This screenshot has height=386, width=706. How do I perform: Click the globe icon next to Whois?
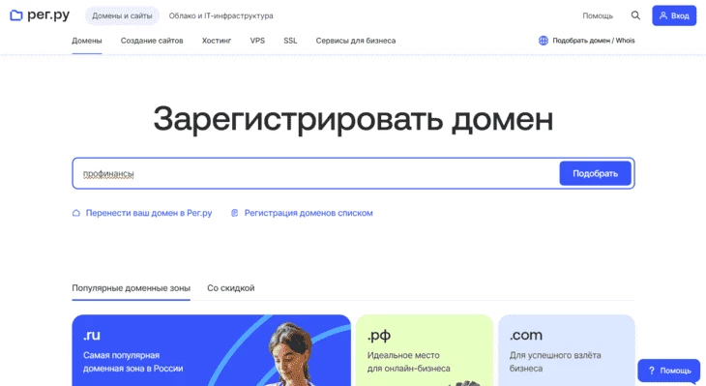(x=544, y=41)
